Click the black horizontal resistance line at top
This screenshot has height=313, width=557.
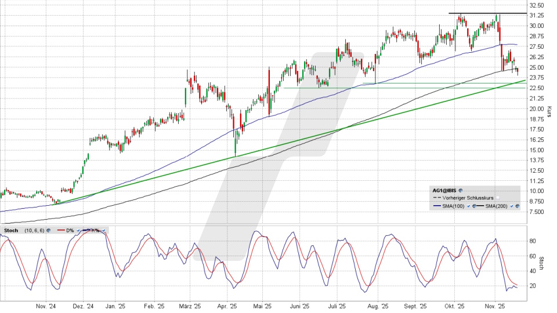pos(487,13)
